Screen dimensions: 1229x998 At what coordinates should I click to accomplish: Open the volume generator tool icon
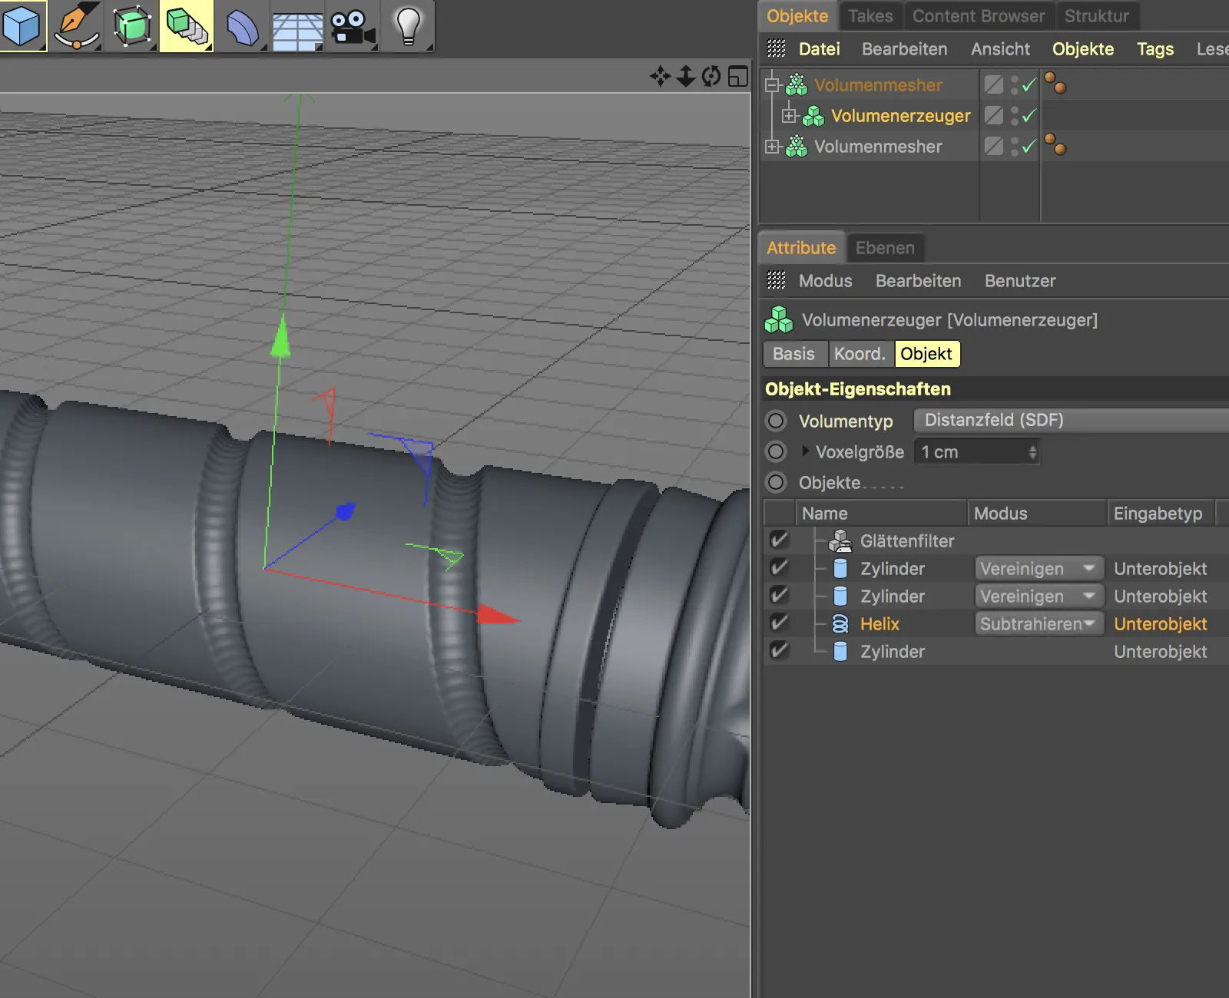click(x=186, y=26)
